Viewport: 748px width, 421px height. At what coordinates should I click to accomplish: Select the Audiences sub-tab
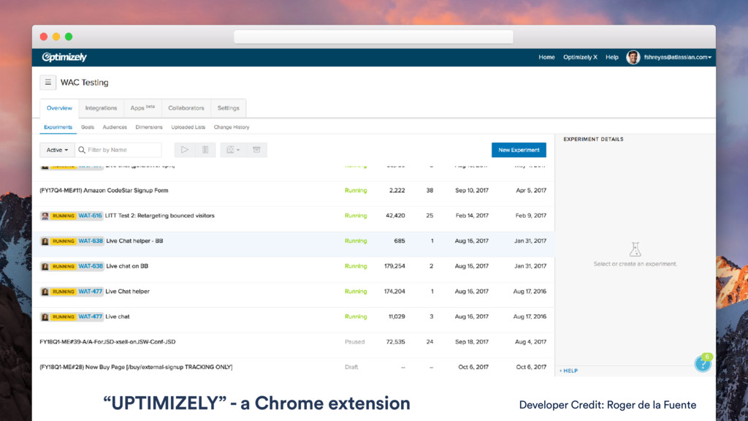115,127
